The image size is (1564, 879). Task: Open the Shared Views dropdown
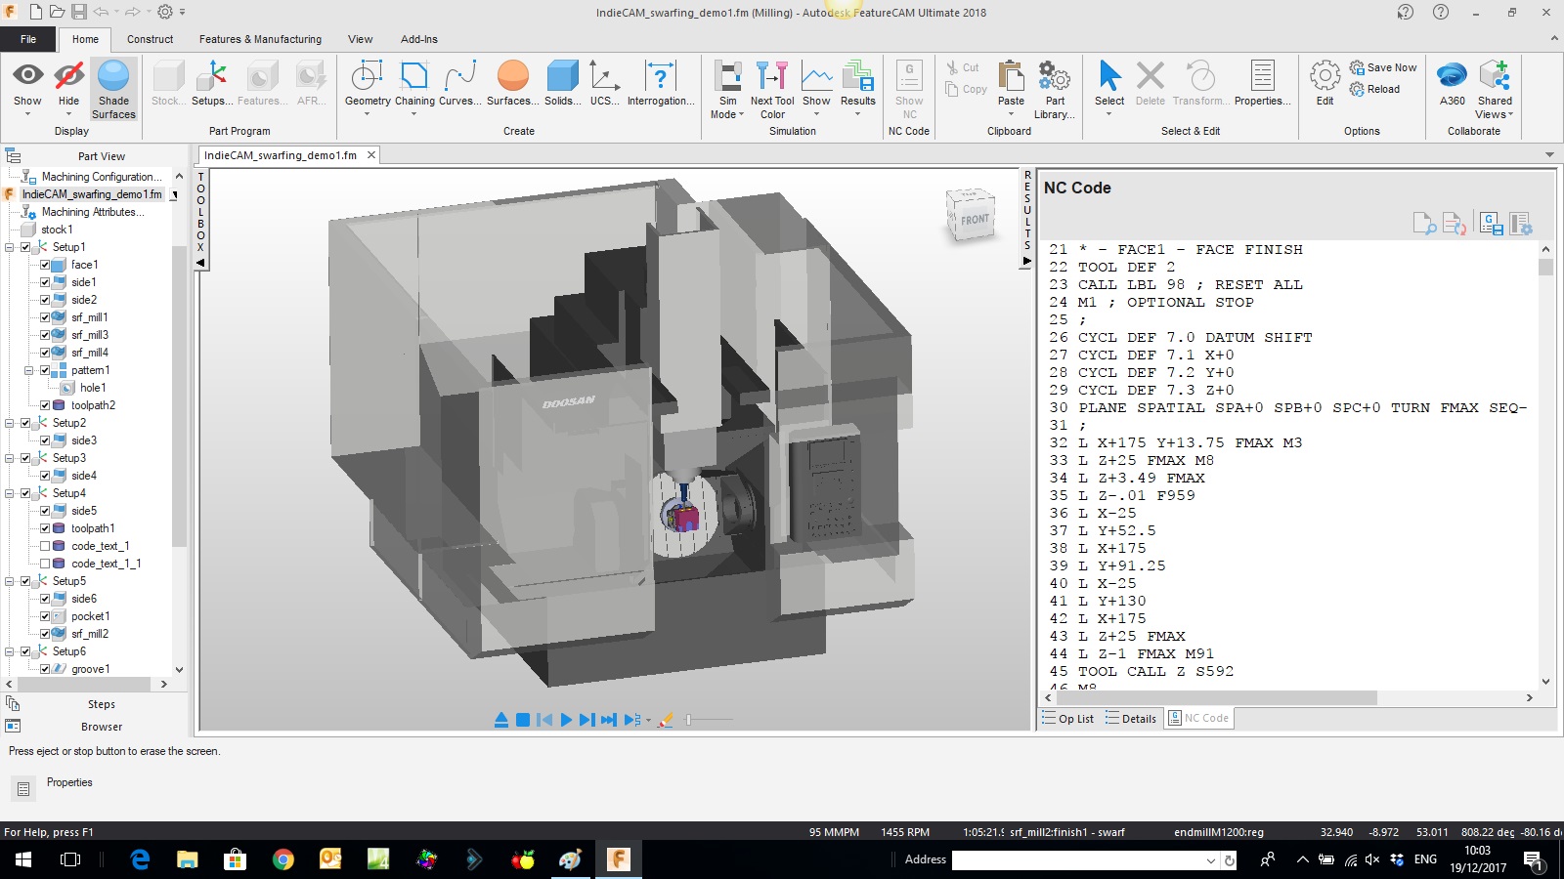pos(1495,90)
